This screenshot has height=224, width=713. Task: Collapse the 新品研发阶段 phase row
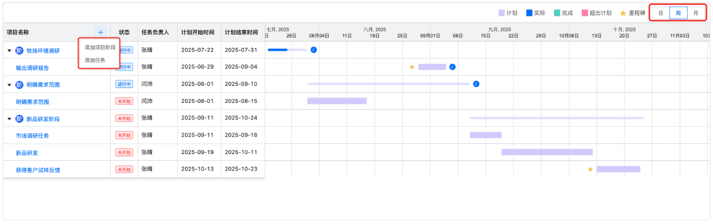9,119
